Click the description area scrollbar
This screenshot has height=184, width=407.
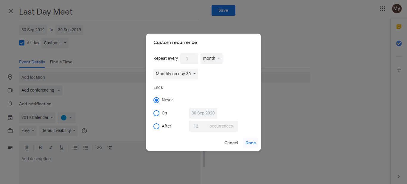pyautogui.click(x=204, y=159)
